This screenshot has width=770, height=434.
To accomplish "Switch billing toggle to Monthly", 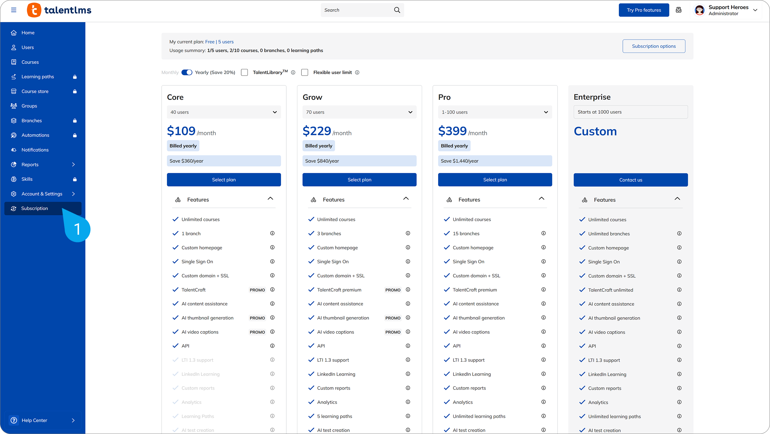I will [187, 72].
